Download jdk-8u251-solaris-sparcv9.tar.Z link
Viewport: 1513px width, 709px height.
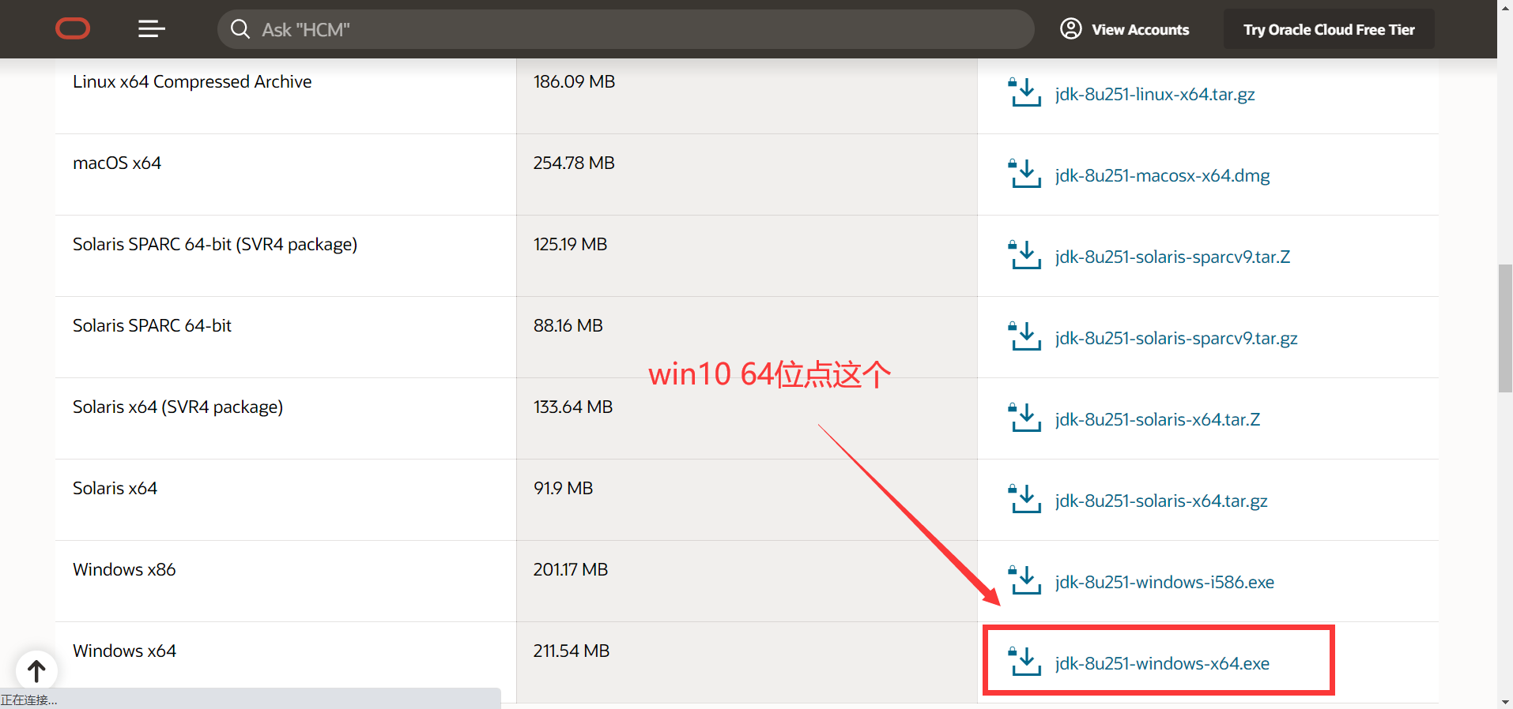point(1172,257)
